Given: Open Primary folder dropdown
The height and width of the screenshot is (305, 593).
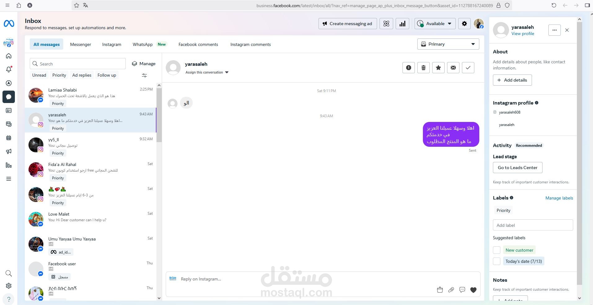Looking at the screenshot, I should point(448,44).
